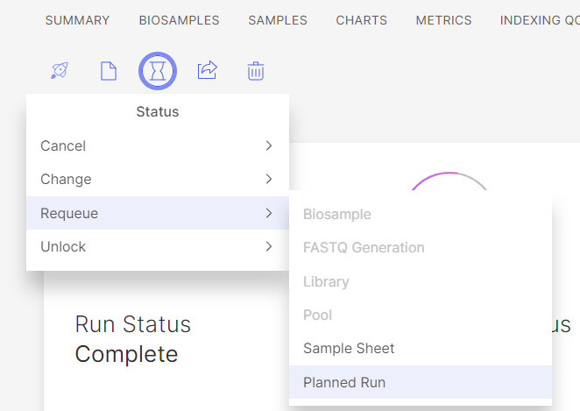Click the blank document file icon
The height and width of the screenshot is (411, 580).
(109, 71)
